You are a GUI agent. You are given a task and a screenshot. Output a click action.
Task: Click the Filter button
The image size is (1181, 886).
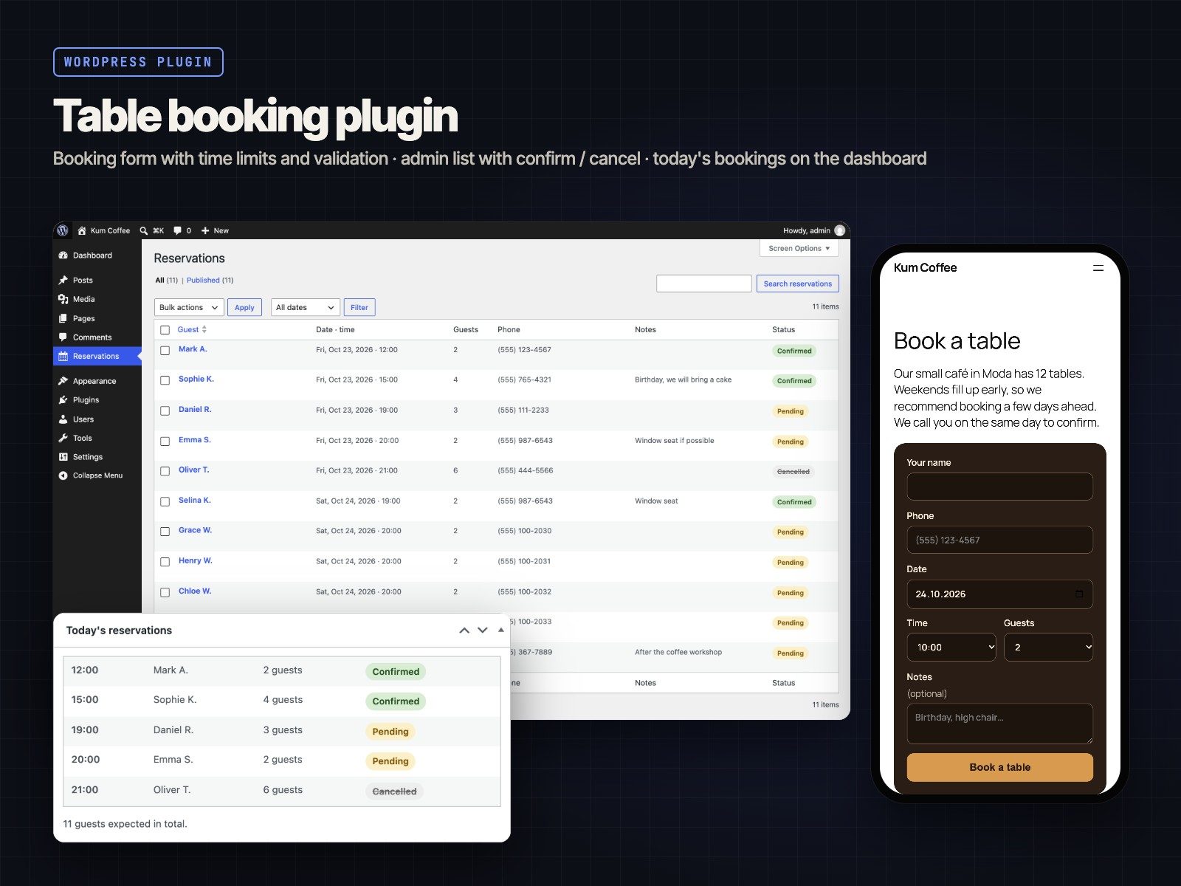(359, 307)
